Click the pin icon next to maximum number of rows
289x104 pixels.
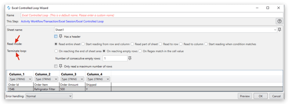(x=61, y=66)
